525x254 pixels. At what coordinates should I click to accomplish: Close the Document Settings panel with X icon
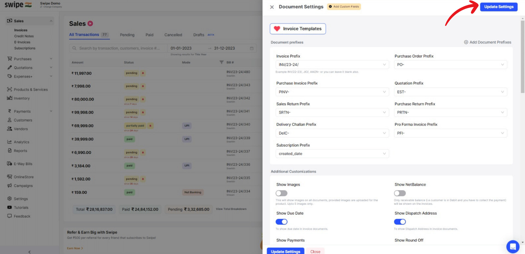point(272,7)
